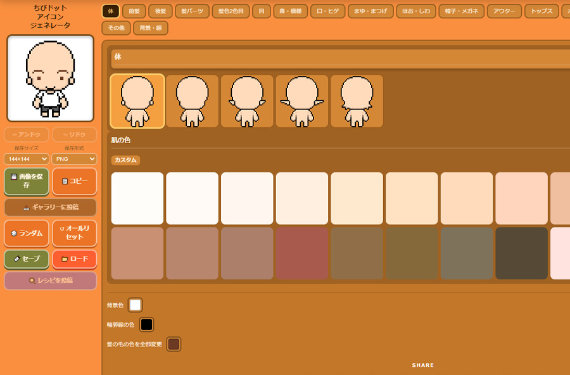Choose the highlighted body with round ears
Image resolution: width=570 pixels, height=375 pixels.
[137, 101]
